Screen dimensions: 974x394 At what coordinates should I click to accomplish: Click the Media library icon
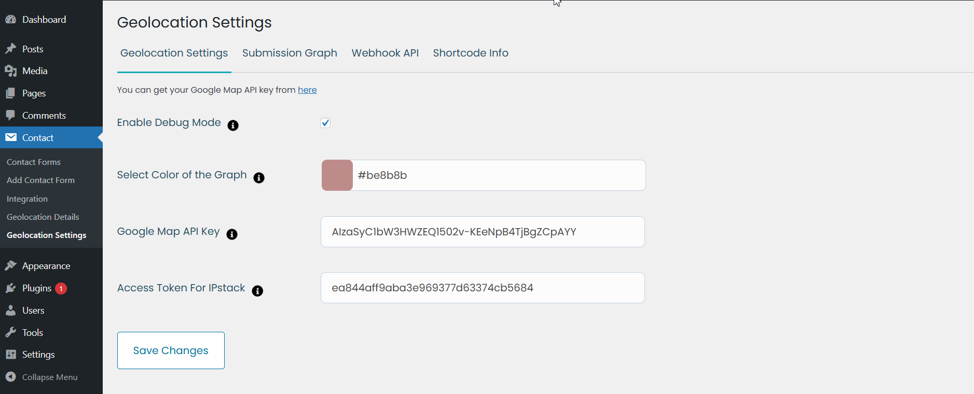pyautogui.click(x=10, y=71)
